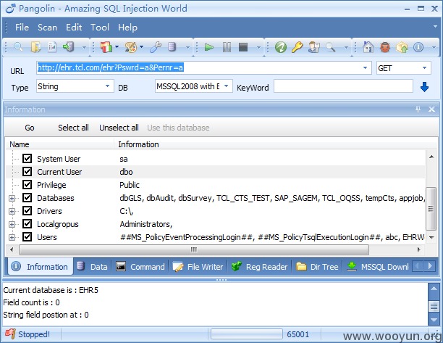Image resolution: width=443 pixels, height=343 pixels.
Task: Click the blue down arrow beside KeyWord
Action: coord(424,87)
